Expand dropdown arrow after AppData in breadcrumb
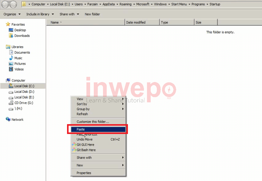Viewport: 262px width, 181px height. pos(117,4)
